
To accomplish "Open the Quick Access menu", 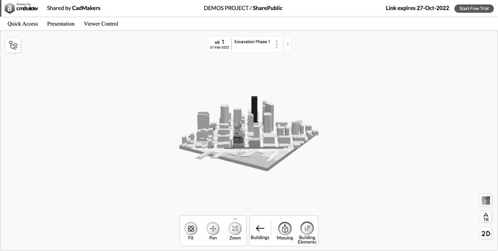I will pos(22,24).
